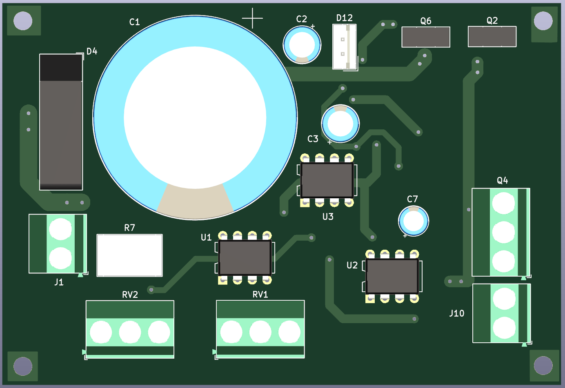Click the U1 DIP-8 chip
The width and height of the screenshot is (565, 388).
point(245,258)
